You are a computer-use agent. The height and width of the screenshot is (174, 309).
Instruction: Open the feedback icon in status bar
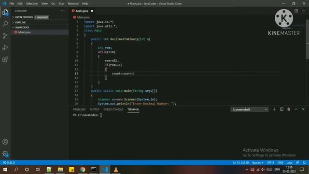(297, 162)
